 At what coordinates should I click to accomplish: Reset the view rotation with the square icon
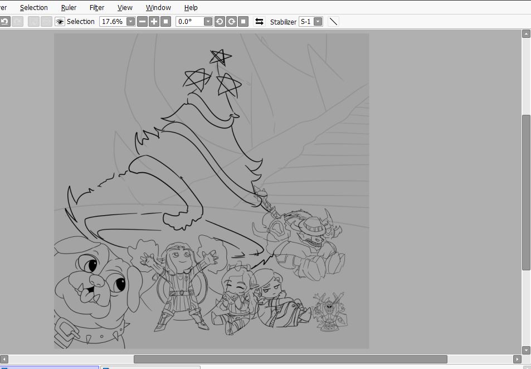click(243, 22)
